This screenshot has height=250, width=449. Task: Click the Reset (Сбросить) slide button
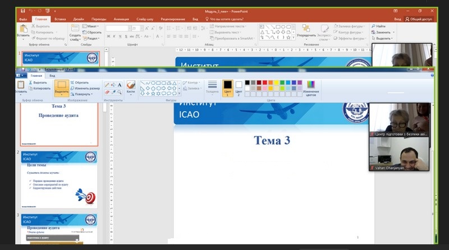click(x=93, y=32)
